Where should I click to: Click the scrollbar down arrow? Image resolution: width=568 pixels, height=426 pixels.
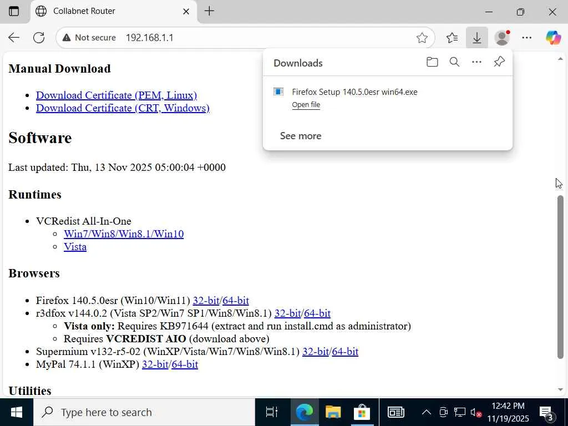click(x=560, y=390)
